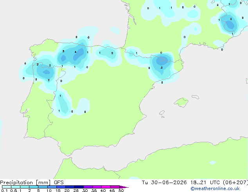Click the 'Precipitation [mm]' title text
This screenshot has width=248, height=192.
(25, 183)
